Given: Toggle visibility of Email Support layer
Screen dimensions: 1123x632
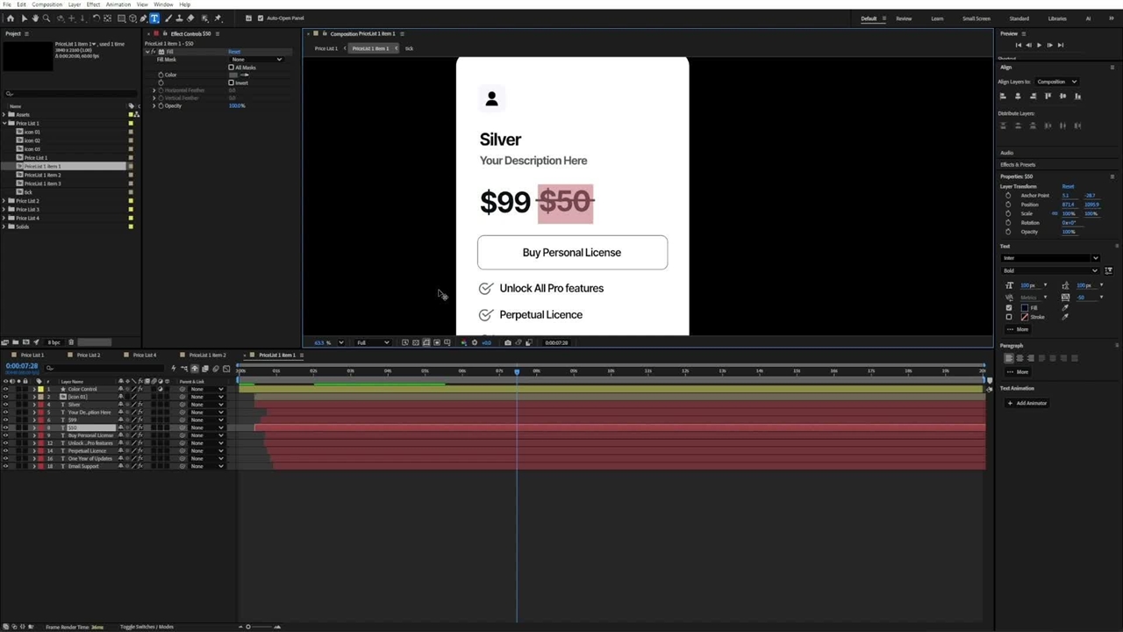Looking at the screenshot, I should 5,466.
